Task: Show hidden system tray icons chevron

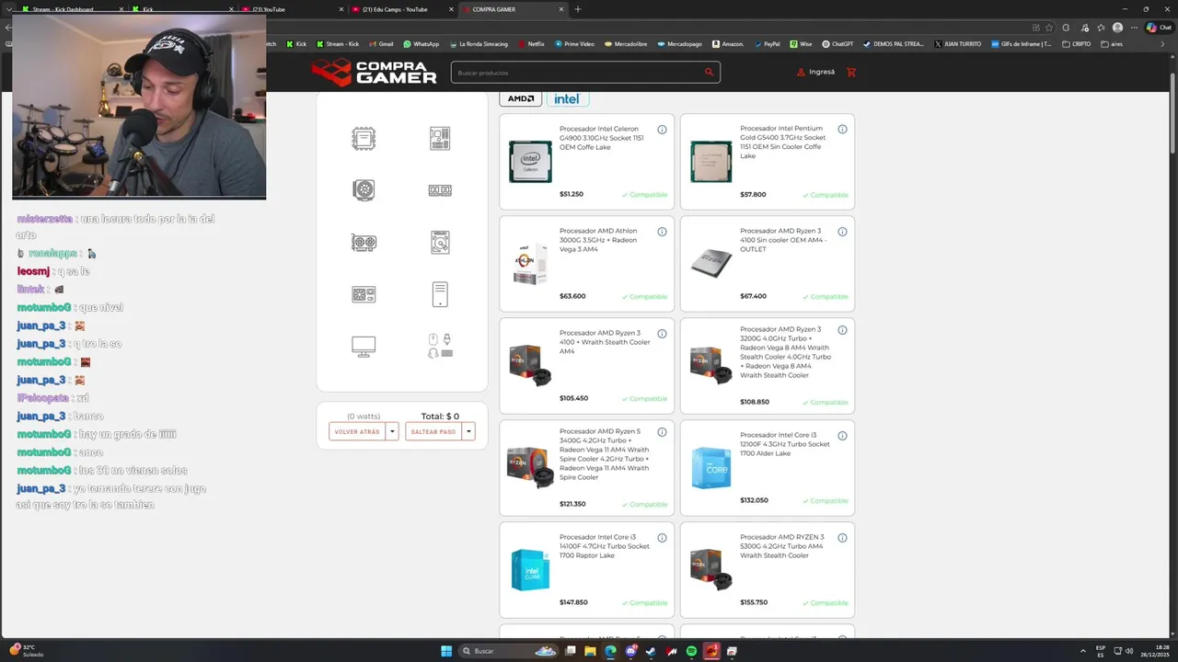Action: pos(1081,651)
